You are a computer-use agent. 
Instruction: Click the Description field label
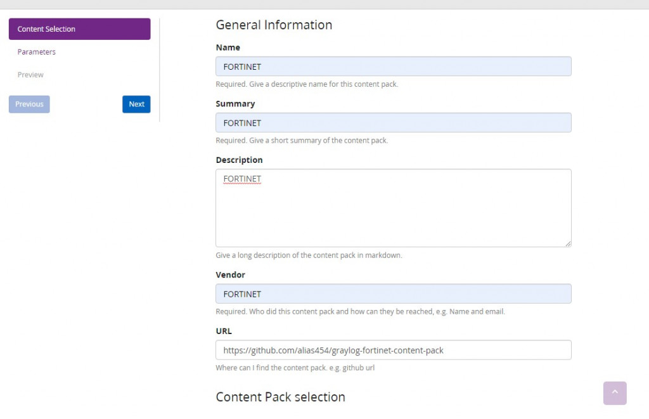click(239, 160)
